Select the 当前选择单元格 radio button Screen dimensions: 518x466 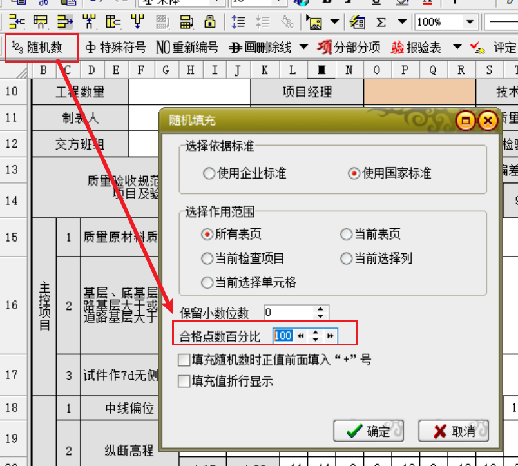(x=208, y=282)
